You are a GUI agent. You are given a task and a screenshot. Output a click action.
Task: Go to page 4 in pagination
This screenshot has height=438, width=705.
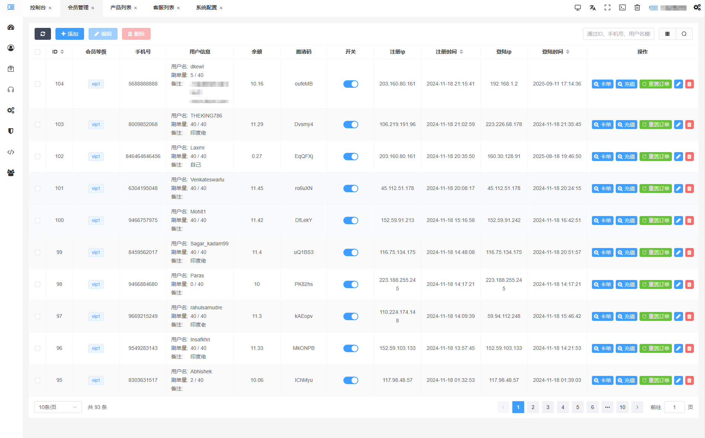(x=563, y=407)
